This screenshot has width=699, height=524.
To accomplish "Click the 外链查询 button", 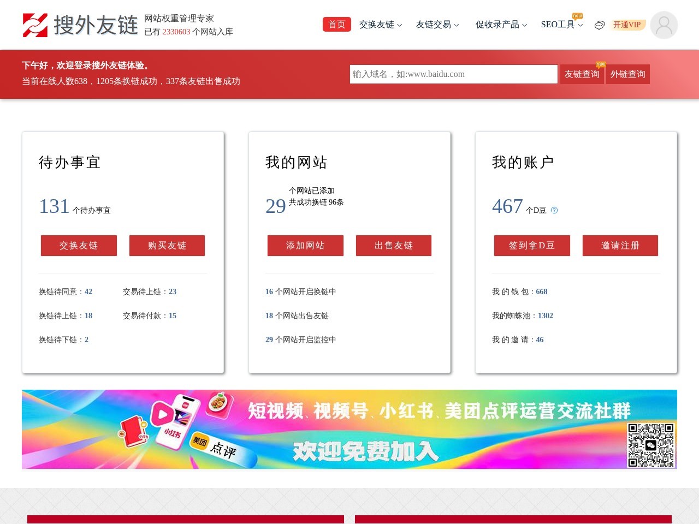I will point(627,74).
